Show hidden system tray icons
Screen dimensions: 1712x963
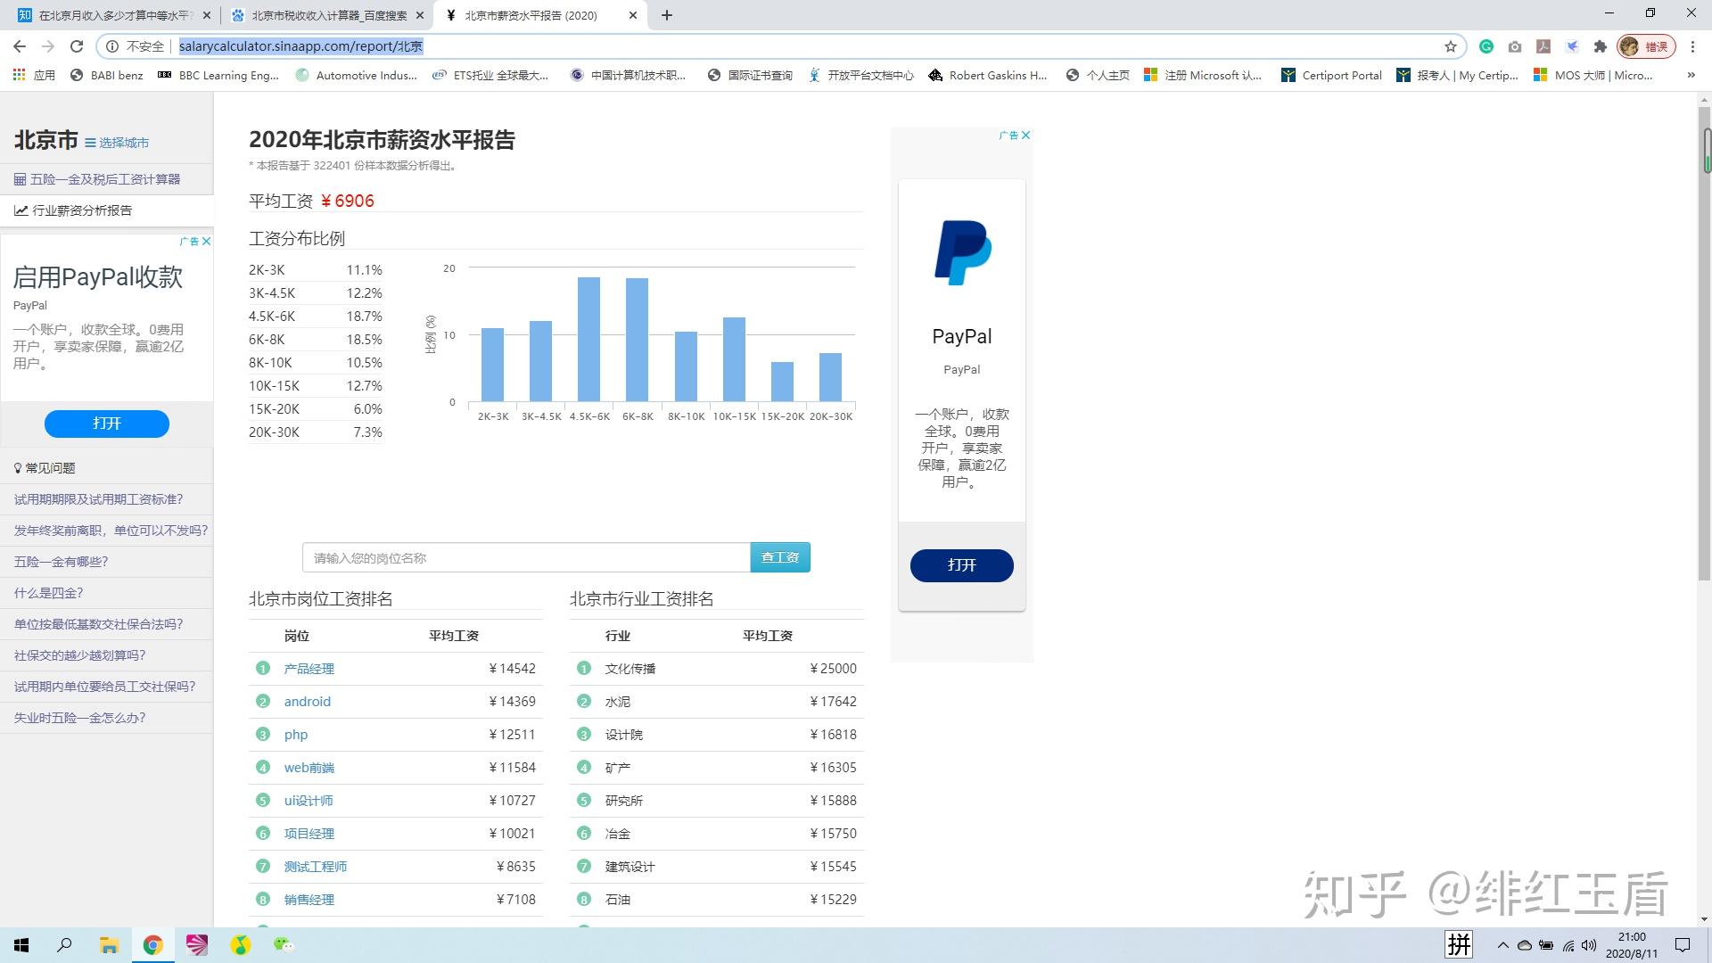1502,945
